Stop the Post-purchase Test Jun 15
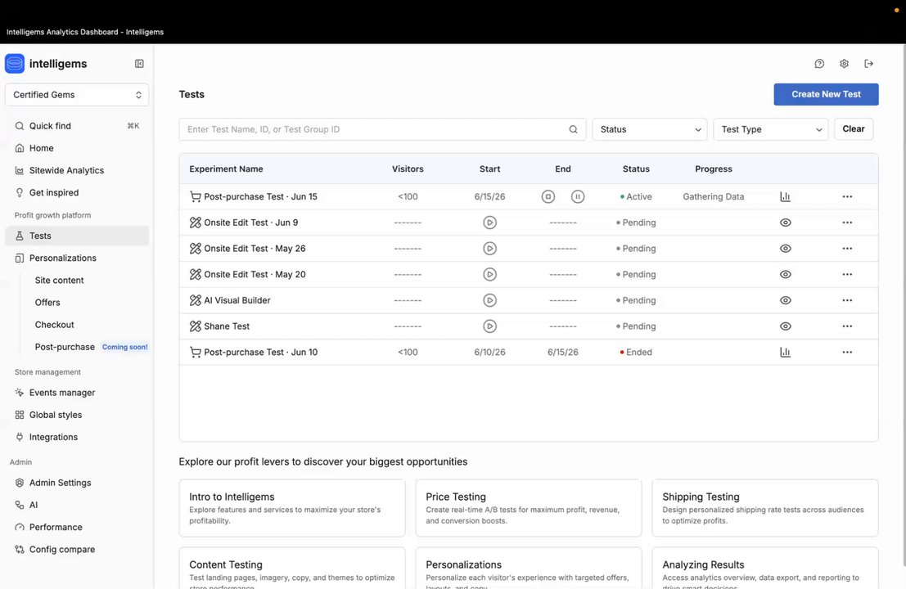The width and height of the screenshot is (906, 589). point(548,197)
